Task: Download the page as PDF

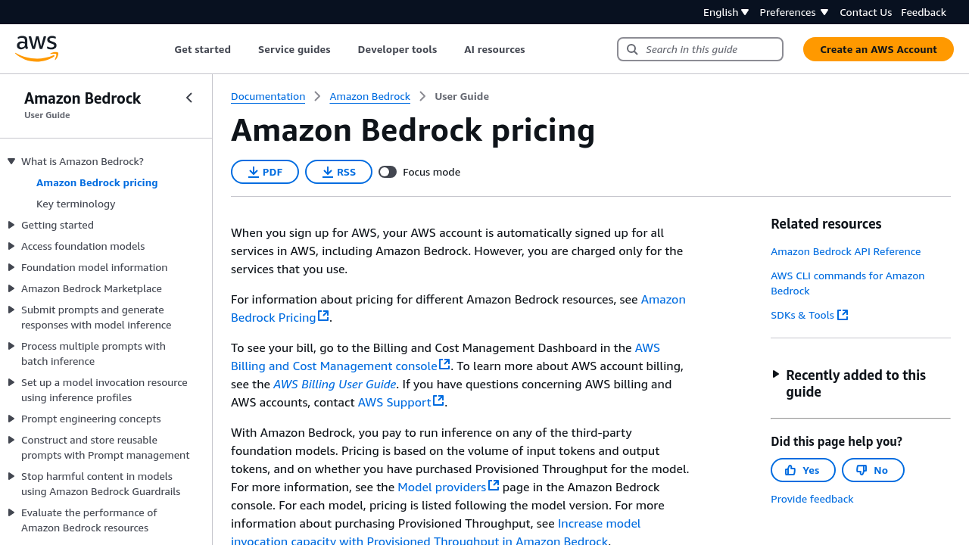Action: point(264,172)
